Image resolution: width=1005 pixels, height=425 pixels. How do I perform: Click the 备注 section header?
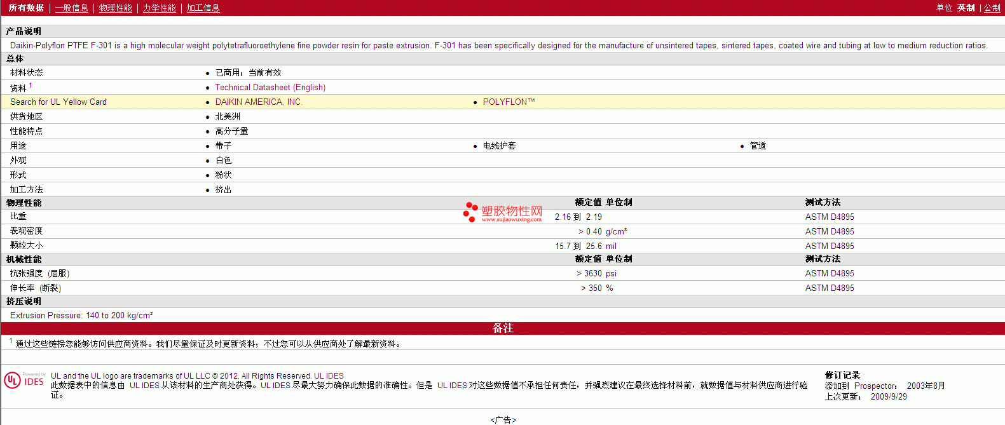(x=503, y=328)
